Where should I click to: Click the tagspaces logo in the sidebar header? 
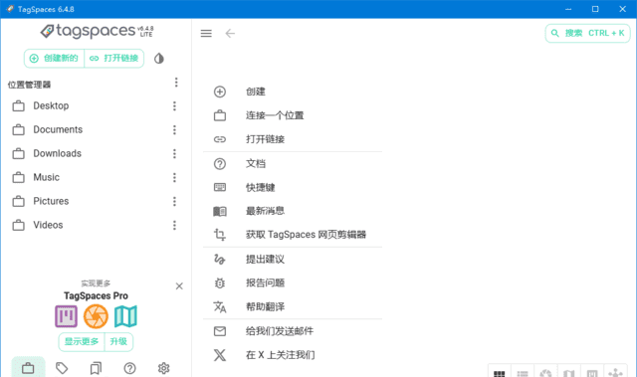click(97, 31)
